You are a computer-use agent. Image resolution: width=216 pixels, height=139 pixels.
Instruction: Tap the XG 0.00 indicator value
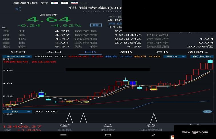click(46, 112)
